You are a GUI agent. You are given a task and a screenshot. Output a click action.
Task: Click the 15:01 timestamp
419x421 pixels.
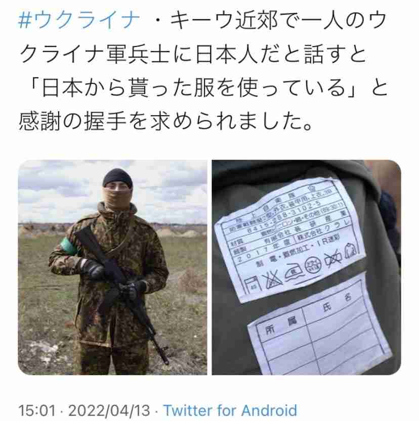point(37,410)
